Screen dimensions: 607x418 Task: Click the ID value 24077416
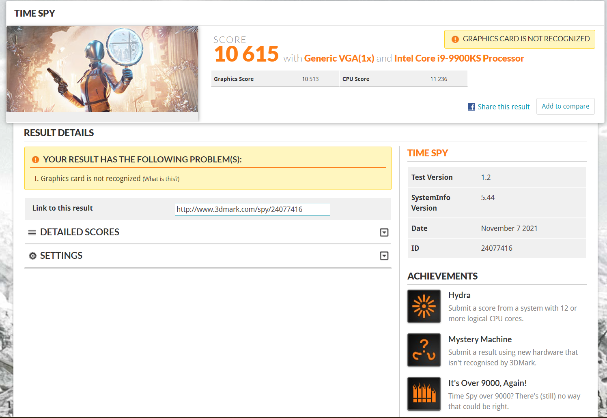497,248
